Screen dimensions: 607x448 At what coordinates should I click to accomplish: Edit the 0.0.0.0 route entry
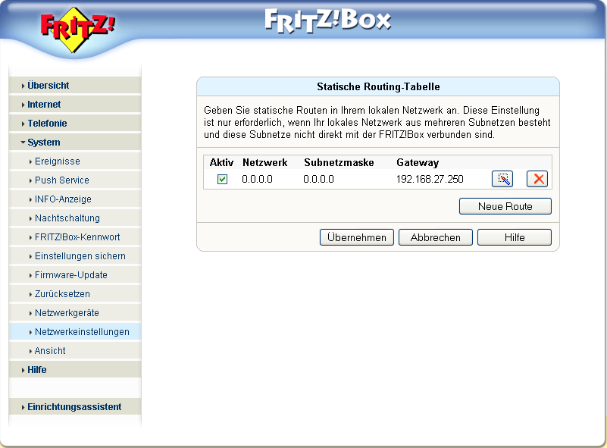pyautogui.click(x=502, y=179)
